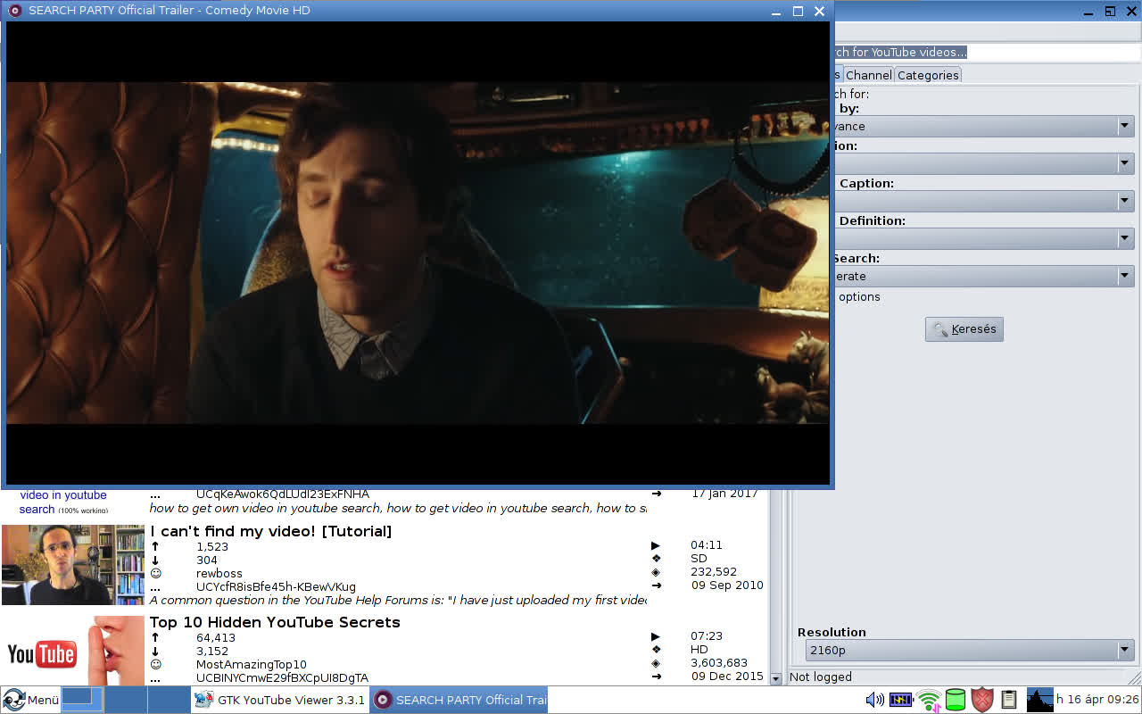Open the Safe Search moderate dropdown
This screenshot has width=1142, height=714.
pos(984,277)
